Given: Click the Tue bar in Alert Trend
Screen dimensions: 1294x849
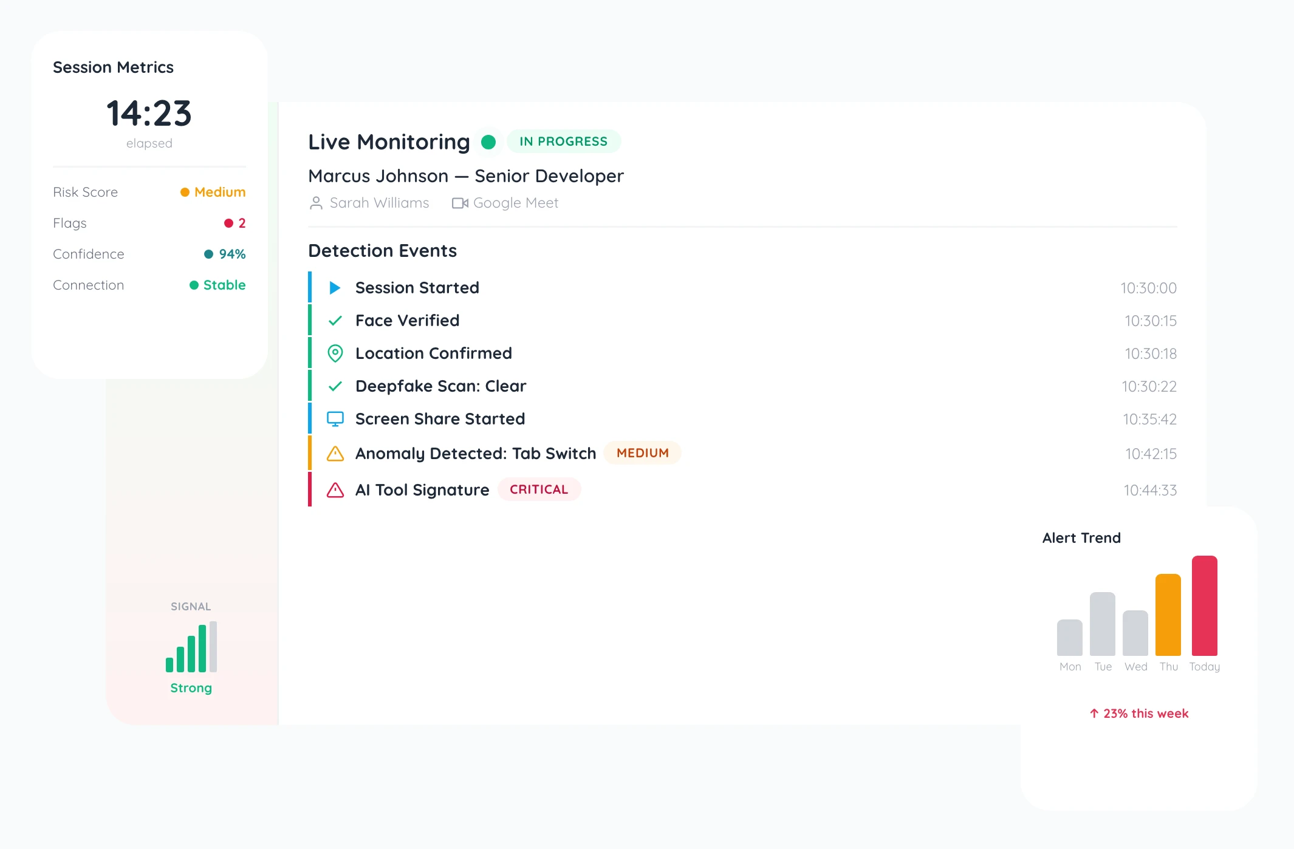Looking at the screenshot, I should point(1102,624).
